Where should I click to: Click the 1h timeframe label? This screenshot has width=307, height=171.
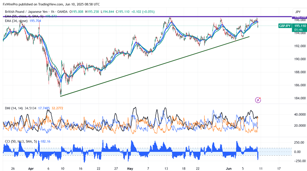[52, 12]
